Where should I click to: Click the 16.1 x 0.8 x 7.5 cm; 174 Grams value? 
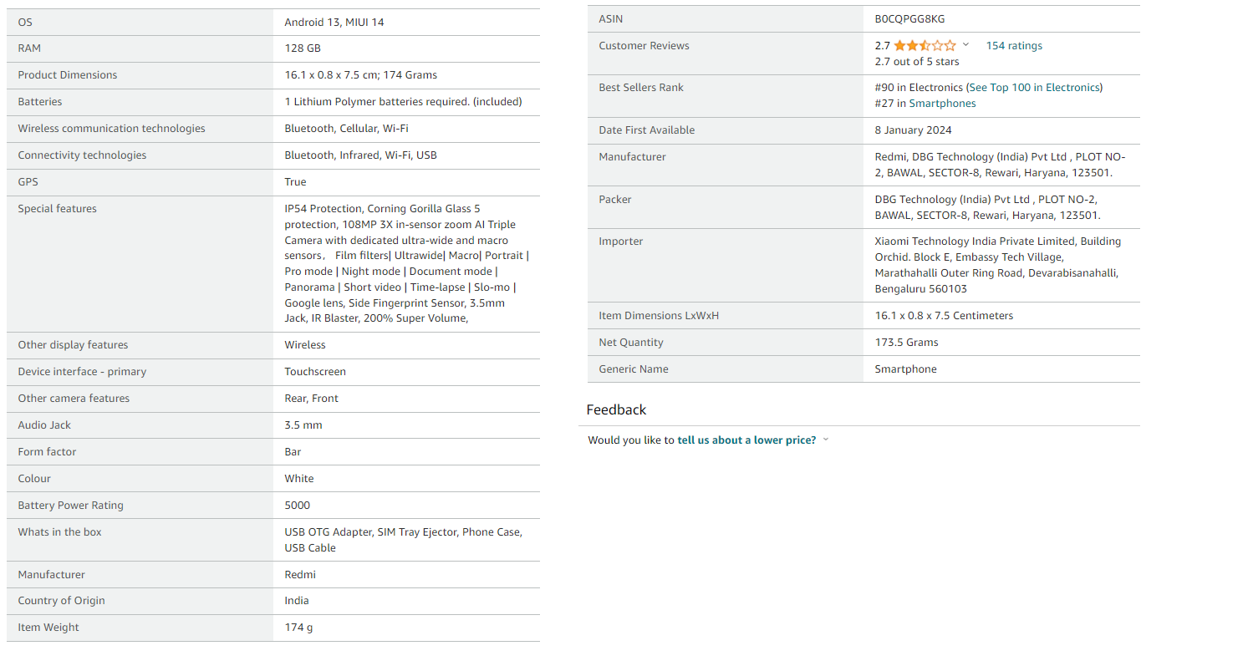[x=361, y=75]
